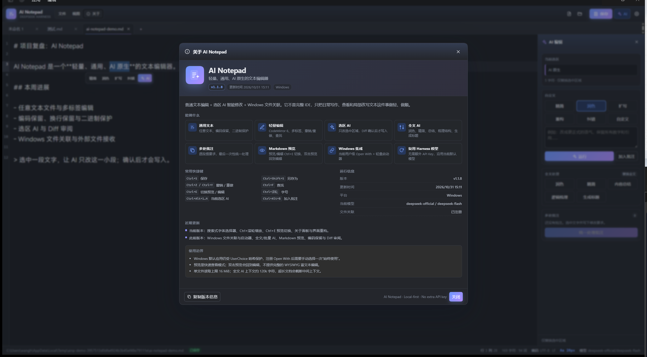Click the 复制版本信息 button
The width and height of the screenshot is (647, 357).
[202, 297]
